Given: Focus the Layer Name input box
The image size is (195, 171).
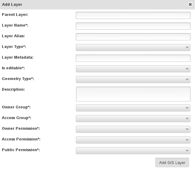Looking at the screenshot, I should pyautogui.click(x=133, y=26).
